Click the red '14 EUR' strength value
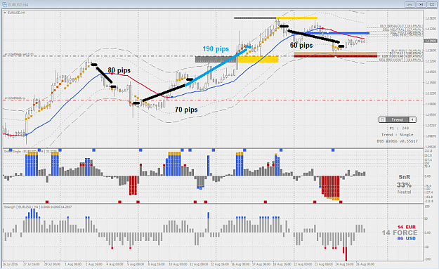Viewport: 439px width, 269px height. click(407, 227)
